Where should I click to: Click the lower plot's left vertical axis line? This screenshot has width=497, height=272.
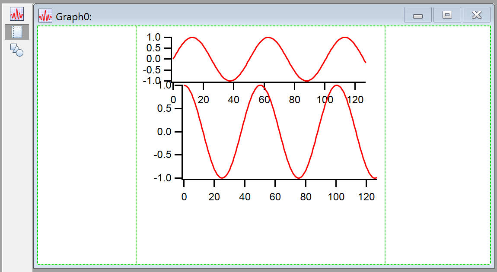coord(182,142)
